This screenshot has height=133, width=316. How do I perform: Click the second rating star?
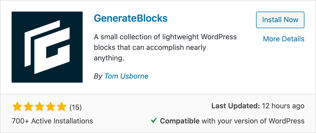coord(28,107)
